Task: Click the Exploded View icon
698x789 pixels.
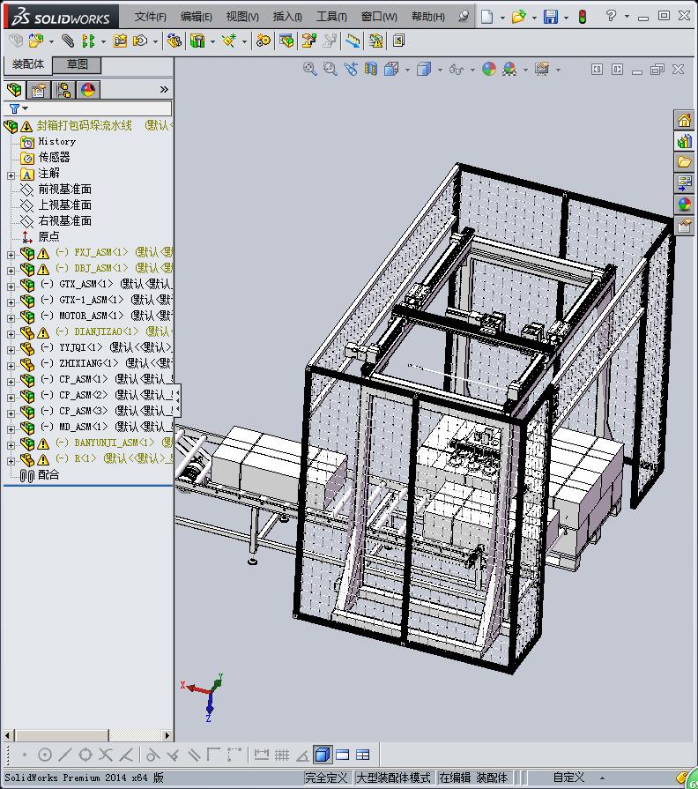Action: tap(308, 41)
